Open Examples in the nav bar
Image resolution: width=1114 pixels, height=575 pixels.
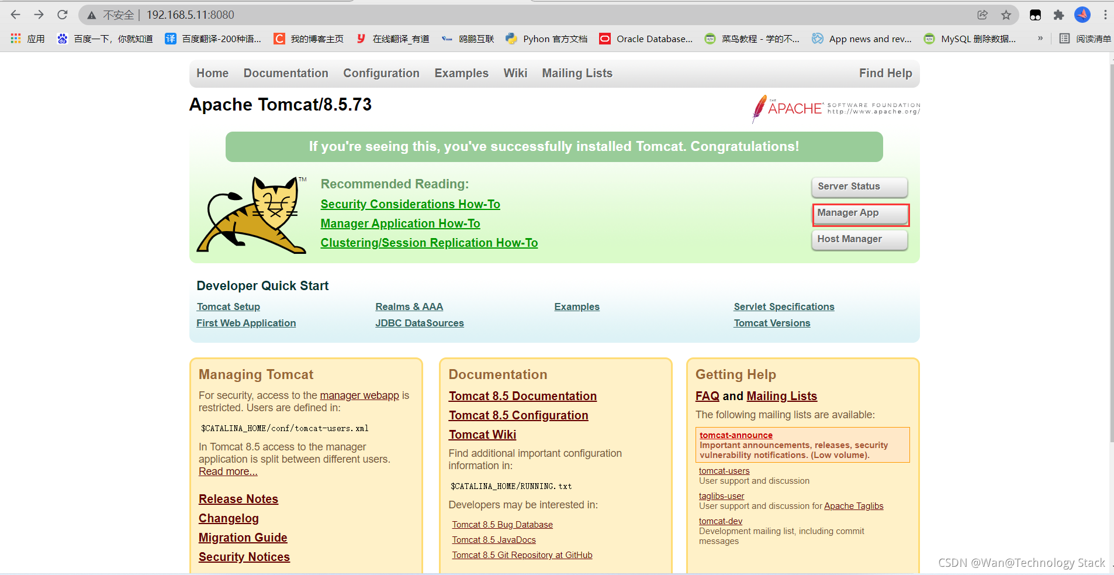(x=461, y=73)
